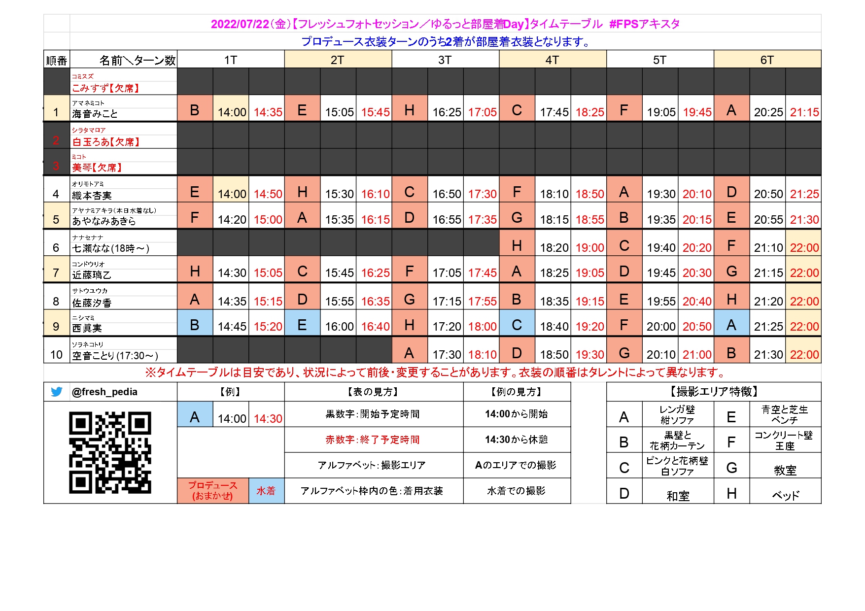Click the 【撮影エリア特徴】 section header
The image size is (865, 611).
point(713,392)
